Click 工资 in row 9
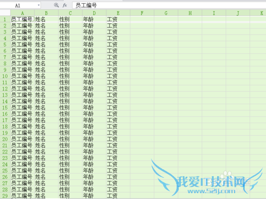The image size is (266, 199). tap(112, 70)
